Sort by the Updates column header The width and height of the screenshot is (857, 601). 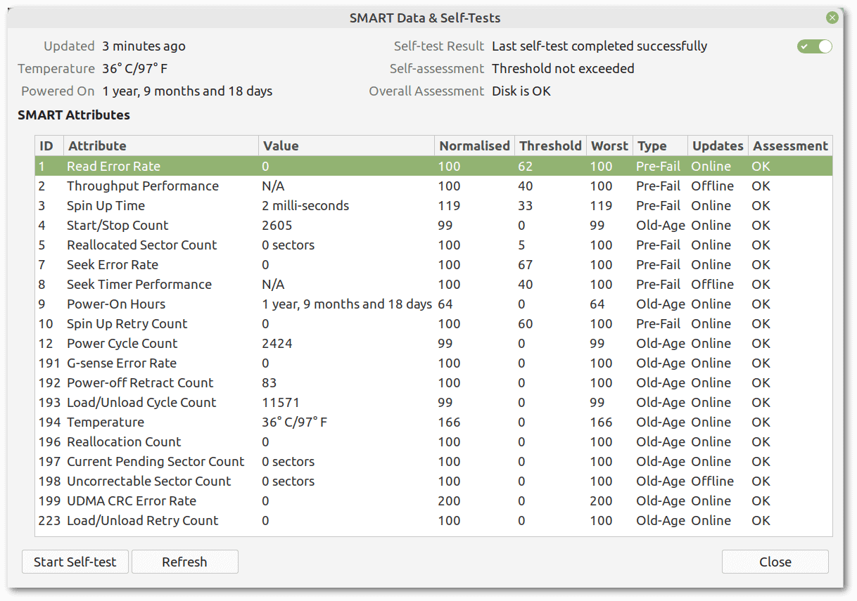pos(718,146)
